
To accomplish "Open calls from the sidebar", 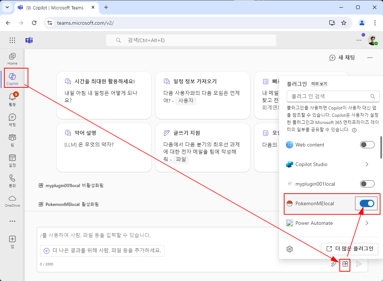I will click(12, 181).
